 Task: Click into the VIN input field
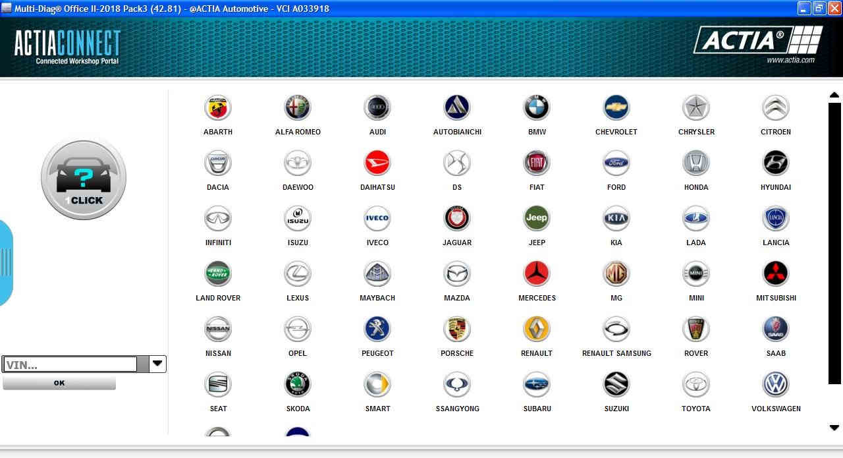70,364
